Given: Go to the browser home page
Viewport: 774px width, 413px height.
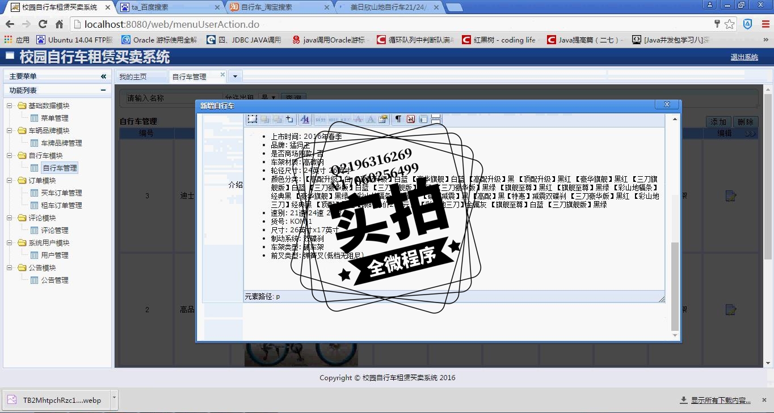Looking at the screenshot, I should [x=59, y=24].
